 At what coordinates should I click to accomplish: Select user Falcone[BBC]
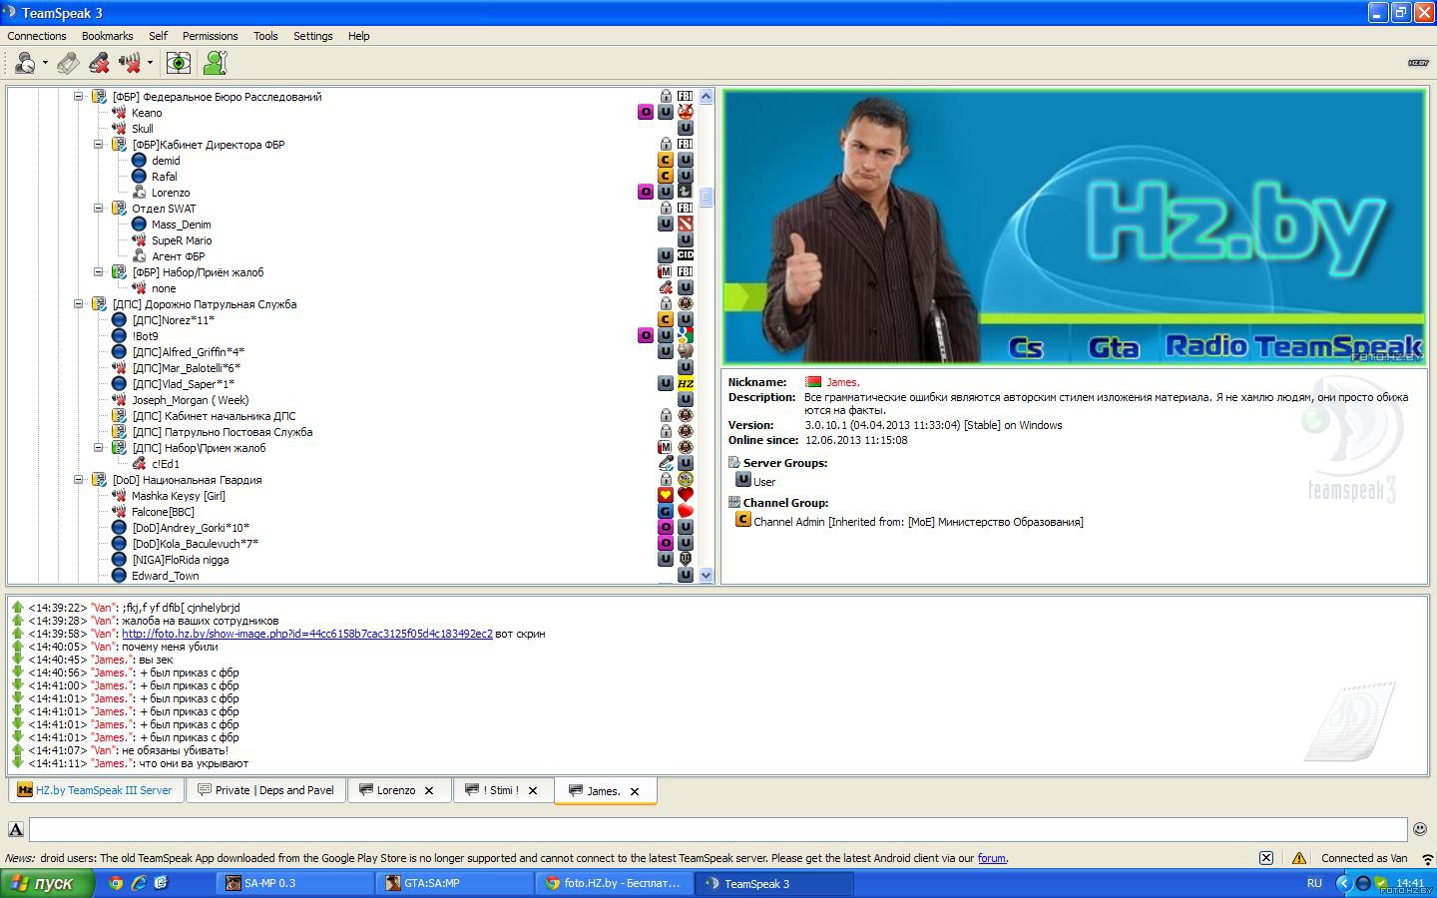click(x=163, y=512)
